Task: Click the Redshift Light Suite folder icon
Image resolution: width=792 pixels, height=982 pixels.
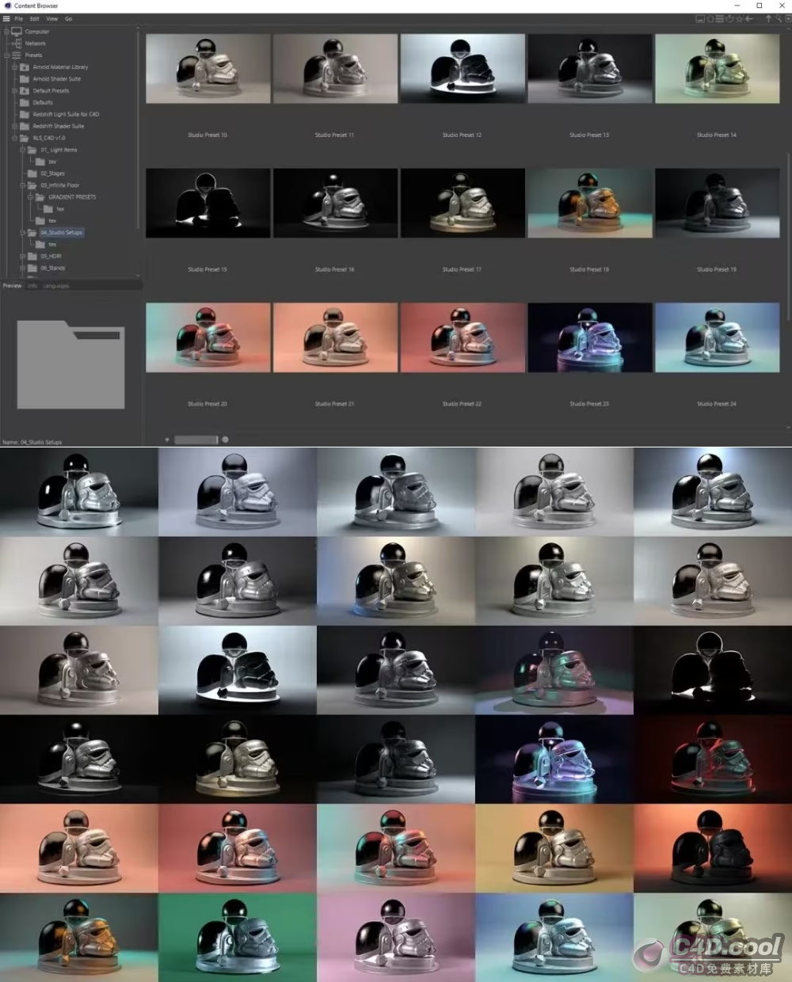Action: click(25, 114)
